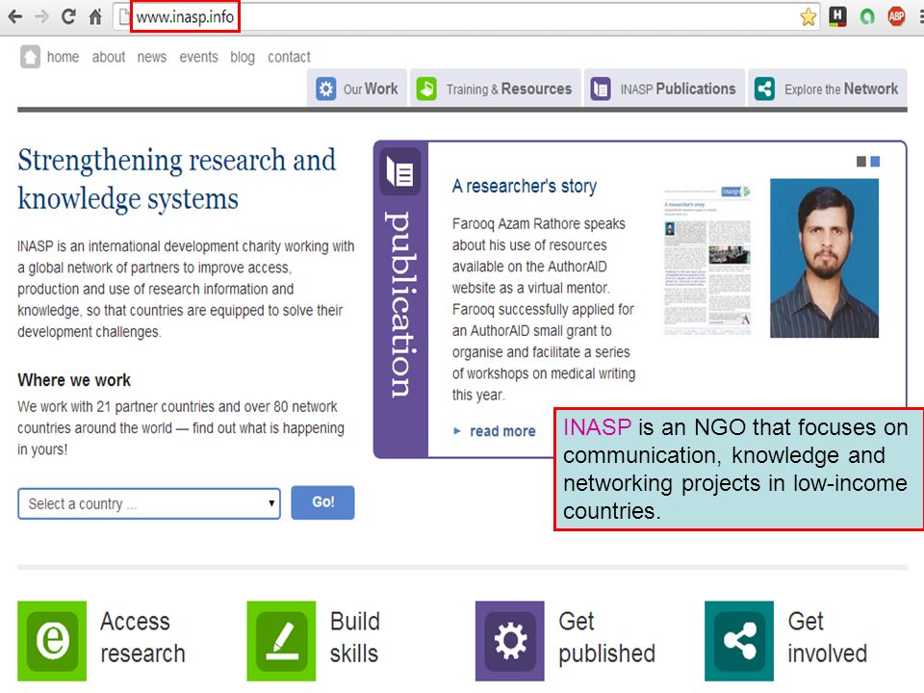Image resolution: width=924 pixels, height=693 pixels.
Task: Click the purple gear Get published icon
Action: point(510,641)
